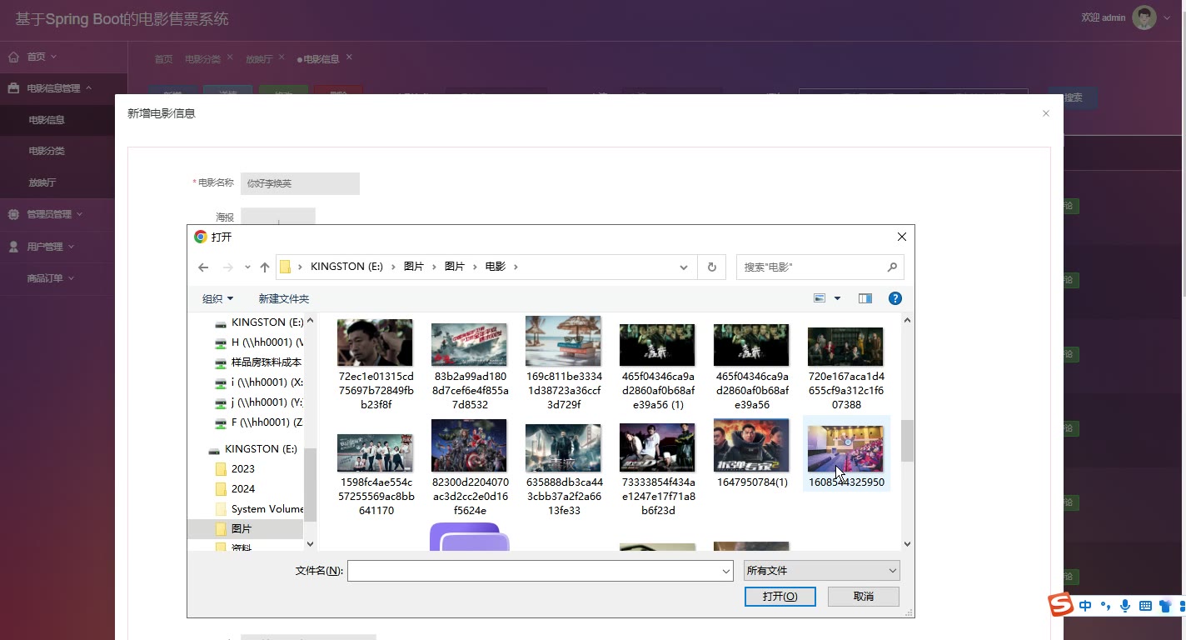Click the 文件名 text input field
Screen dimensions: 1186x640
point(533,571)
